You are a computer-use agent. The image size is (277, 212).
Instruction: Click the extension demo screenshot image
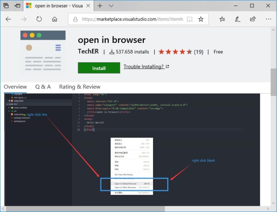click(x=132, y=150)
